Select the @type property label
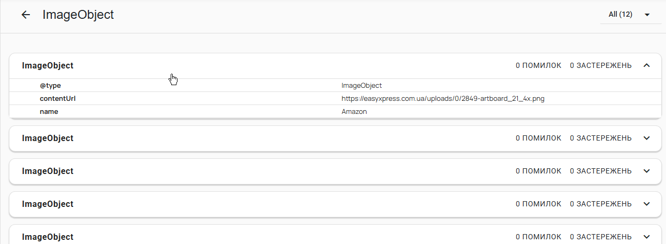 (x=51, y=86)
